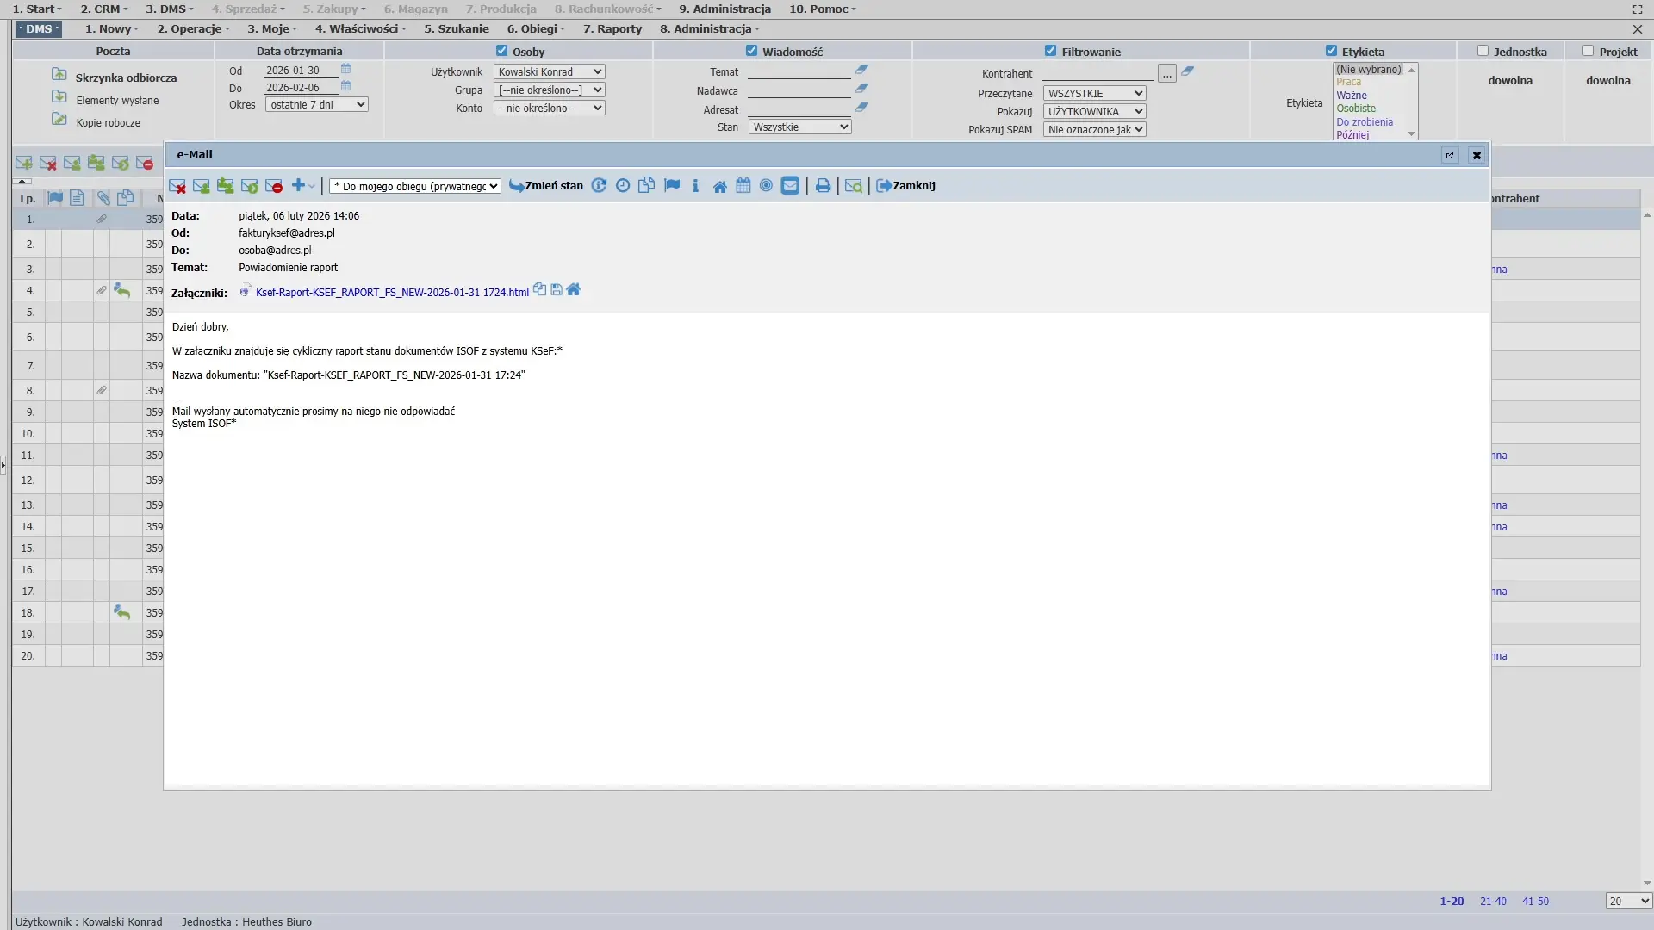
Task: Enable the Jednostka checkbox
Action: [x=1483, y=51]
